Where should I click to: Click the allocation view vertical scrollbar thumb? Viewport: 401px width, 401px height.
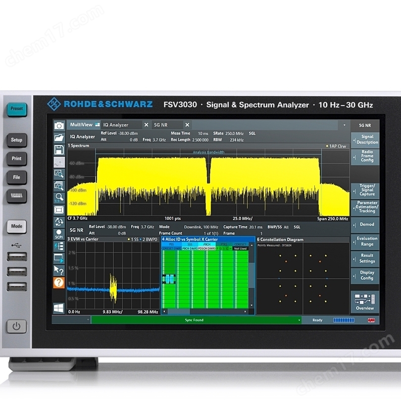[251, 275]
